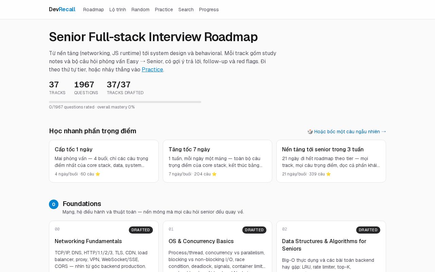View the Progress page from navigation

(x=209, y=10)
